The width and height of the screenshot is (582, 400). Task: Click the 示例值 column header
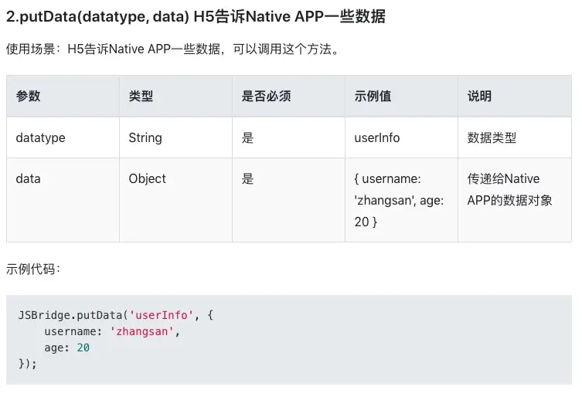pyautogui.click(x=373, y=96)
